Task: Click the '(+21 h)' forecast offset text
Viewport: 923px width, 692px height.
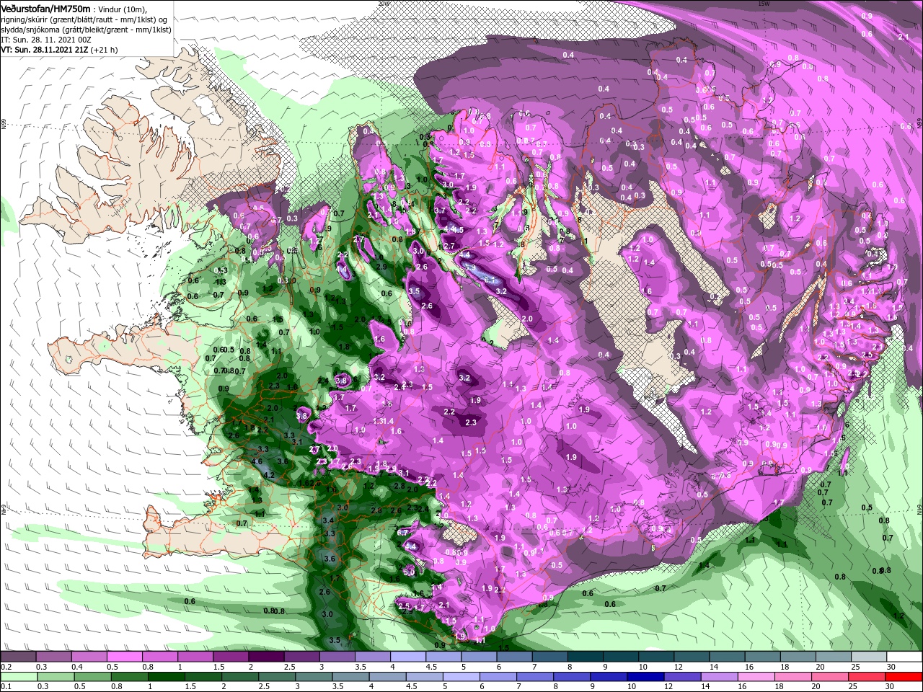Action: 104,50
